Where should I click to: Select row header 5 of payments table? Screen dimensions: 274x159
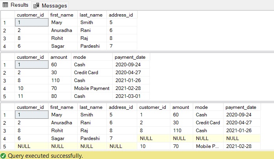coord(8,96)
